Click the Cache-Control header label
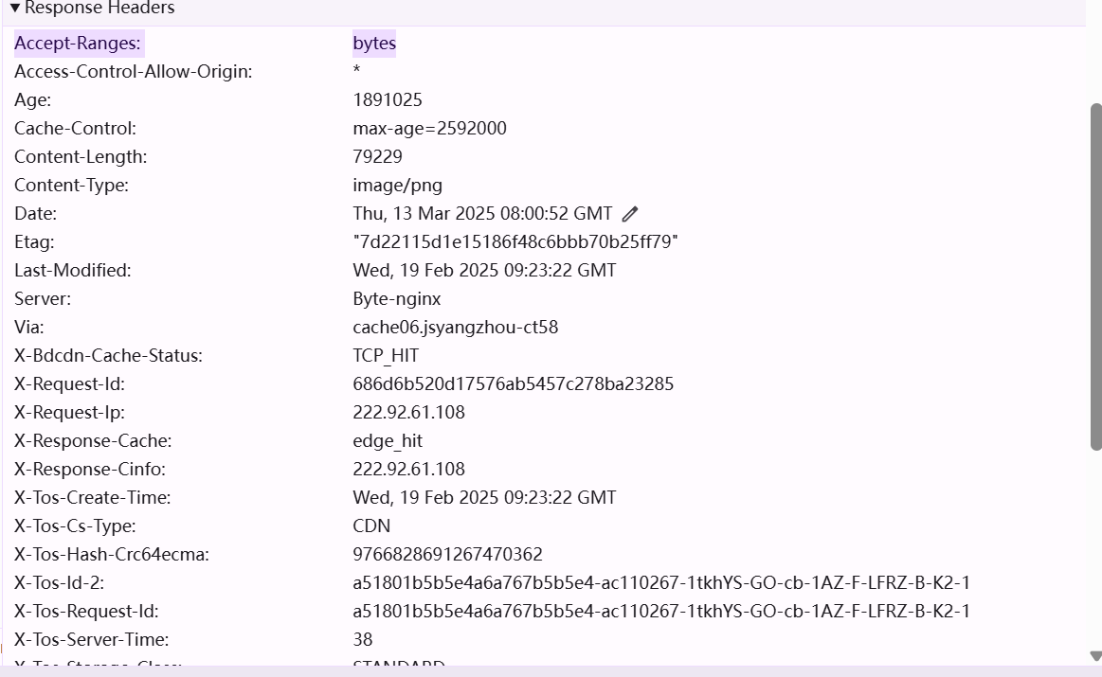The height and width of the screenshot is (677, 1102). point(74,128)
